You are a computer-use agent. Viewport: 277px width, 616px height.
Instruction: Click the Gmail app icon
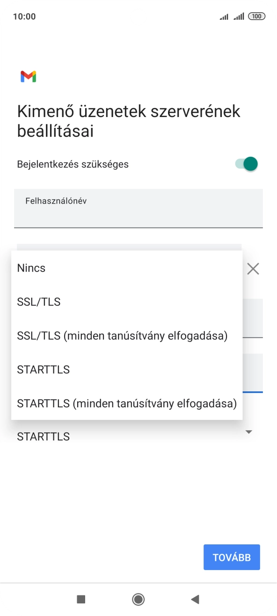click(28, 76)
